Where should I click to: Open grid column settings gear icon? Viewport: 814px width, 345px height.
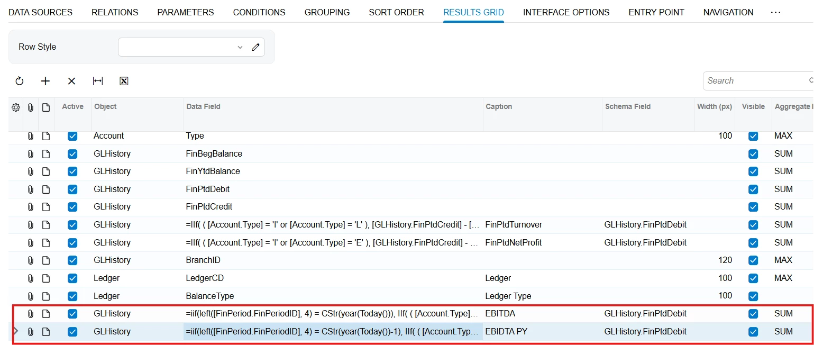(16, 107)
